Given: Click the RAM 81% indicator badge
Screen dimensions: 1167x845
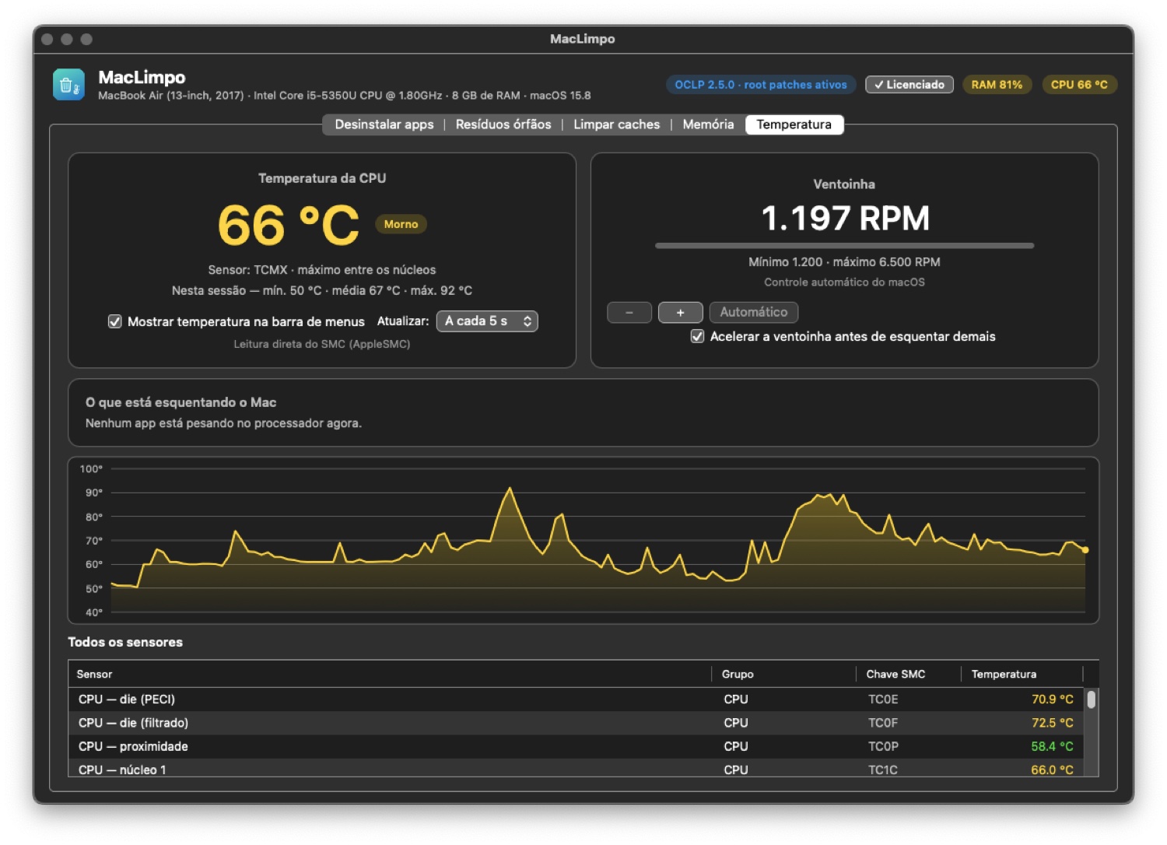Looking at the screenshot, I should pyautogui.click(x=997, y=85).
